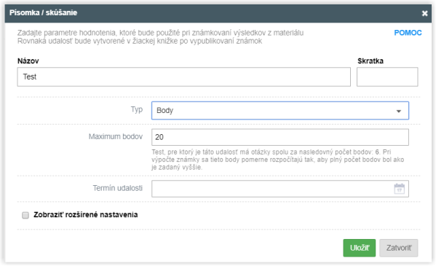Close the Písomka / skúšanie dialog
The width and height of the screenshot is (436, 266).
(424, 13)
